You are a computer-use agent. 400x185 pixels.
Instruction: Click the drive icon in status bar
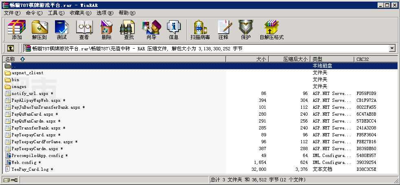pos(7,180)
